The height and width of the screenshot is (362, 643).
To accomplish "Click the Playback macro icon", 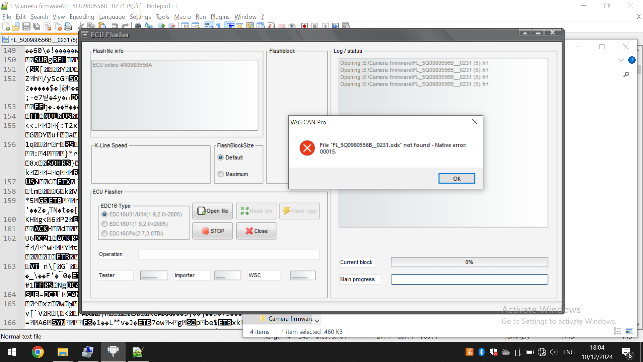I will tap(325, 26).
